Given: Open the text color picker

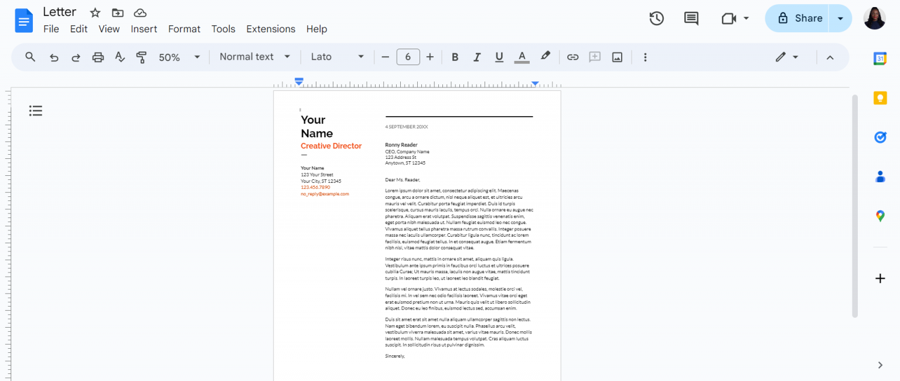Looking at the screenshot, I should tap(521, 57).
